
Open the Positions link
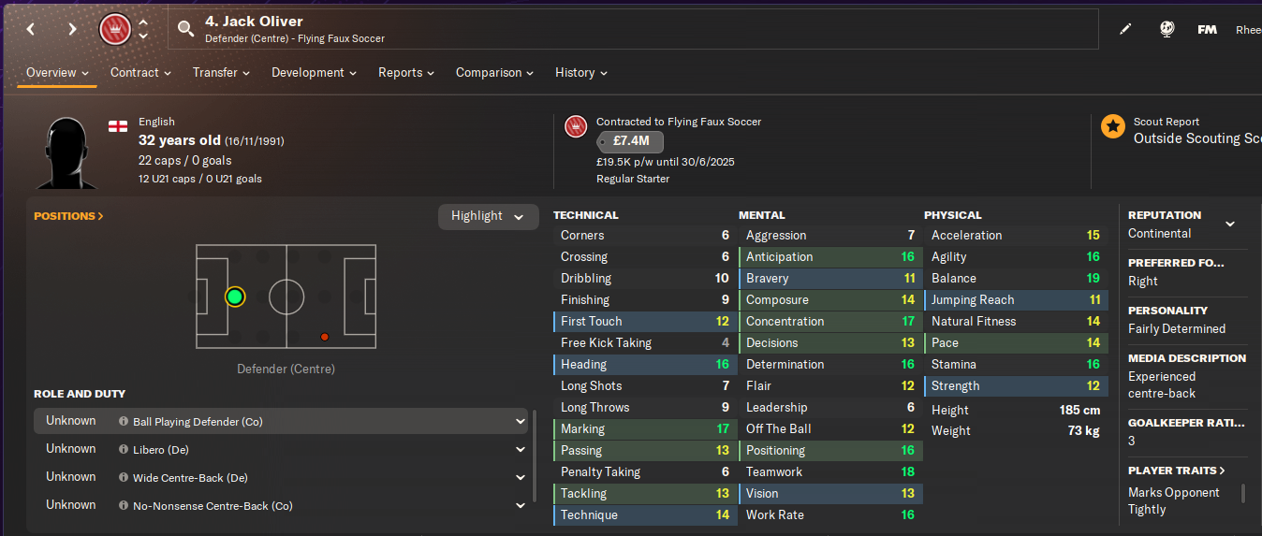68,216
